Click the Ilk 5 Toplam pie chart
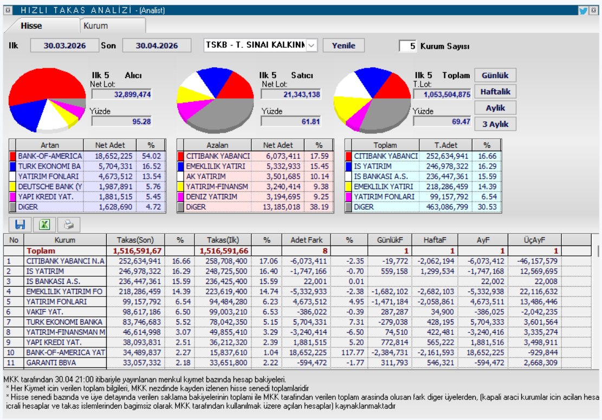The width and height of the screenshot is (602, 420). [372, 100]
